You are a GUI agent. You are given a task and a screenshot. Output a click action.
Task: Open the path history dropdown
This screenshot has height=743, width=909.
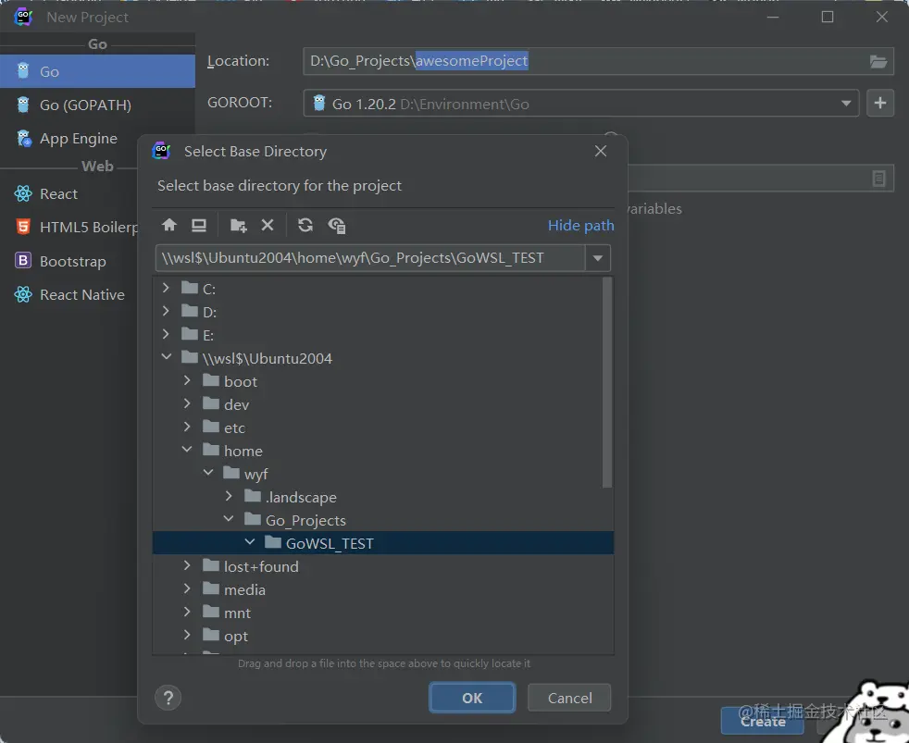tap(598, 258)
